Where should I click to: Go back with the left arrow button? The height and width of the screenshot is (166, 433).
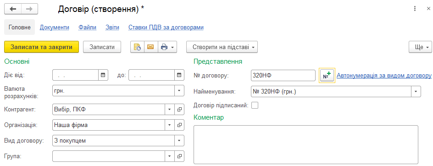(x=13, y=9)
